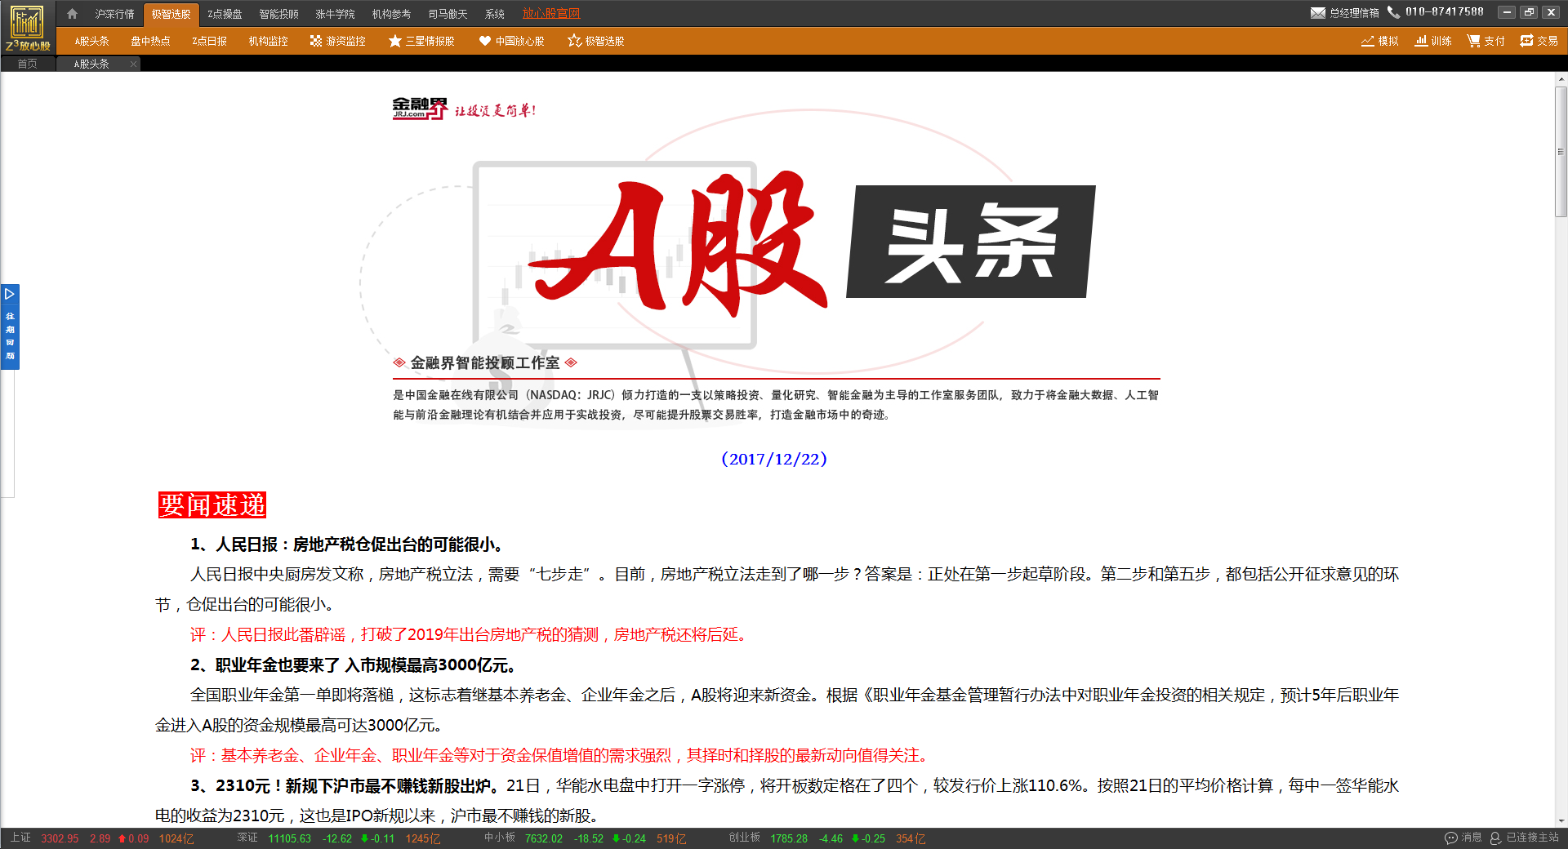Click the 模拟 simulation chart icon
The image size is (1568, 849).
[1368, 41]
